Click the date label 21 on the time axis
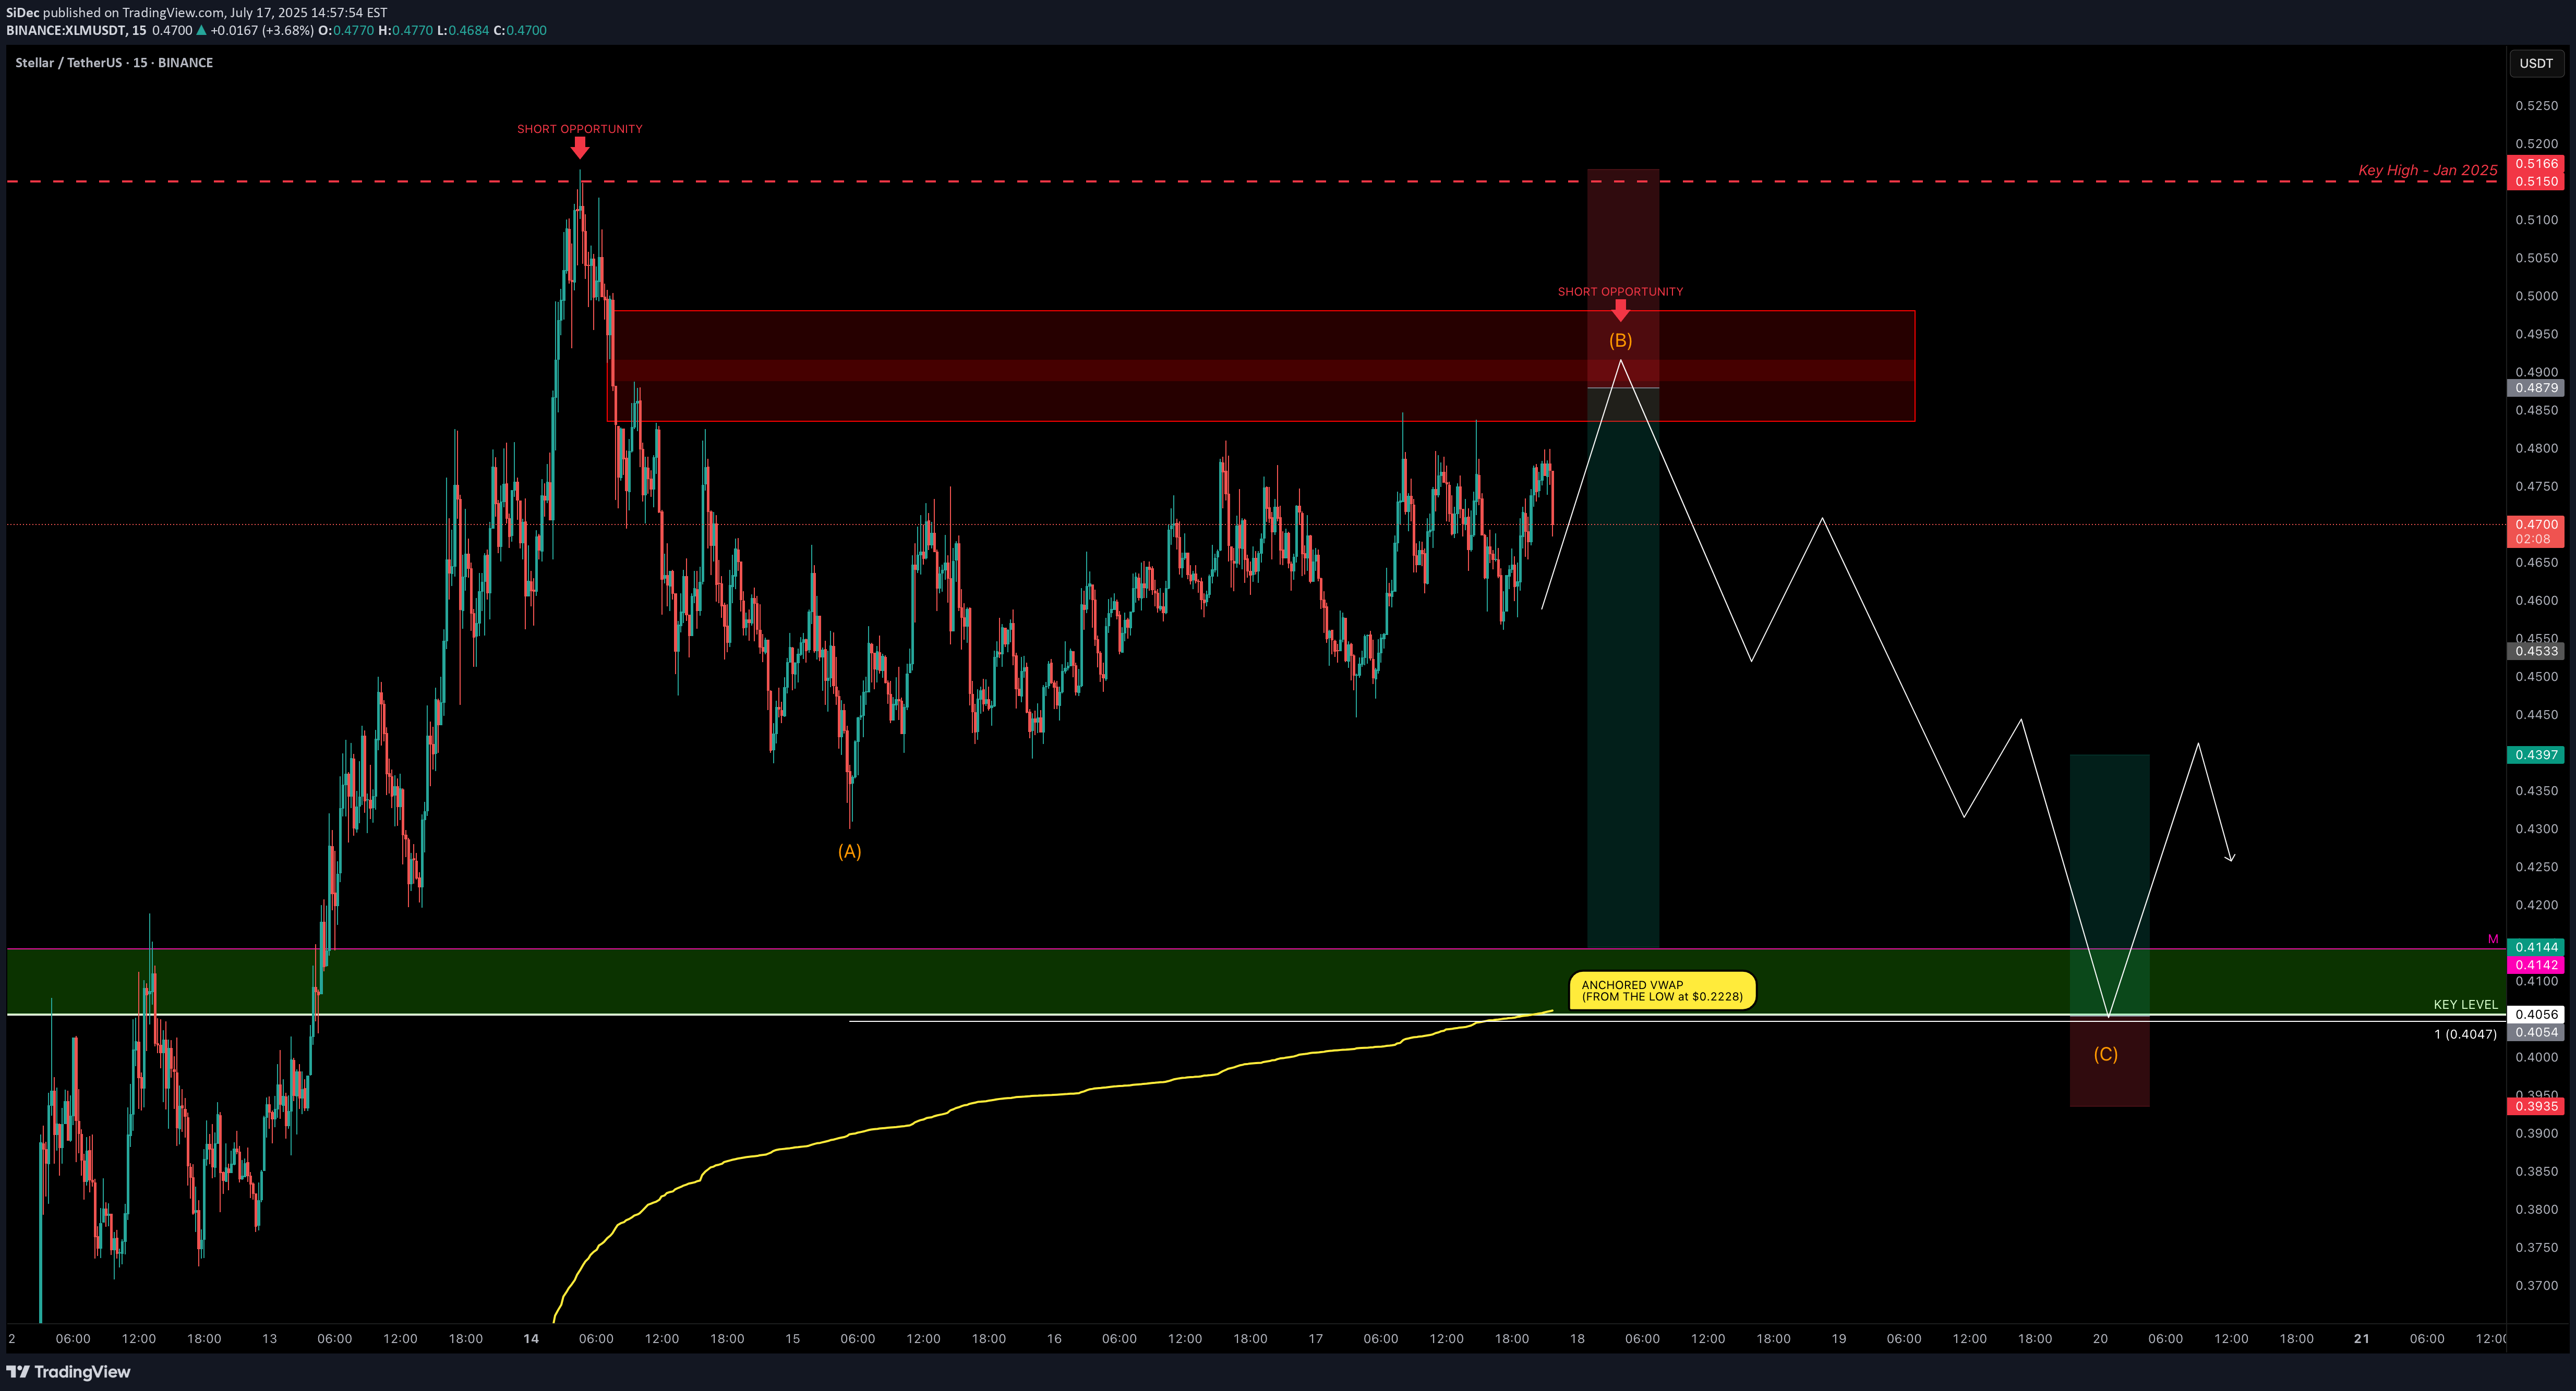The image size is (2576, 1391). [x=2362, y=1339]
